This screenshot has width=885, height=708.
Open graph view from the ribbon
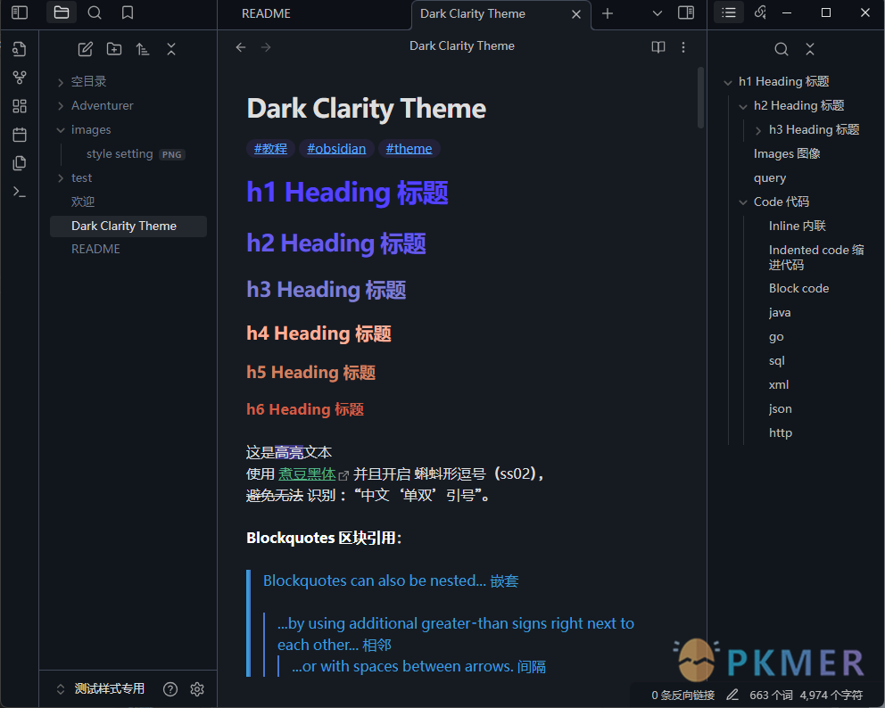(x=20, y=78)
